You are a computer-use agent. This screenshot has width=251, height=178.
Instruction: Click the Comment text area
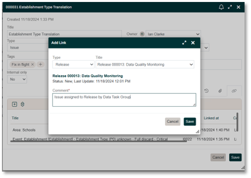(124, 100)
